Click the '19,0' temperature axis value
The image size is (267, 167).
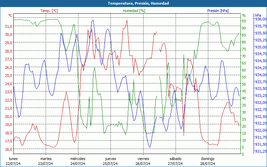pyautogui.click(x=9, y=125)
